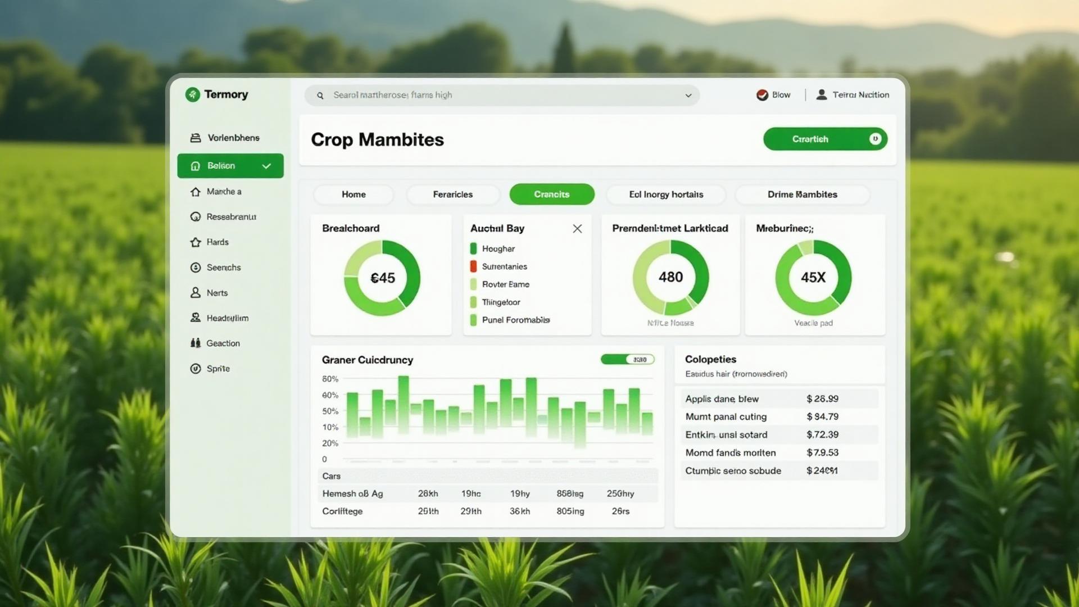Click the Blow button in header
Viewport: 1079px width, 607px height.
pyautogui.click(x=774, y=95)
